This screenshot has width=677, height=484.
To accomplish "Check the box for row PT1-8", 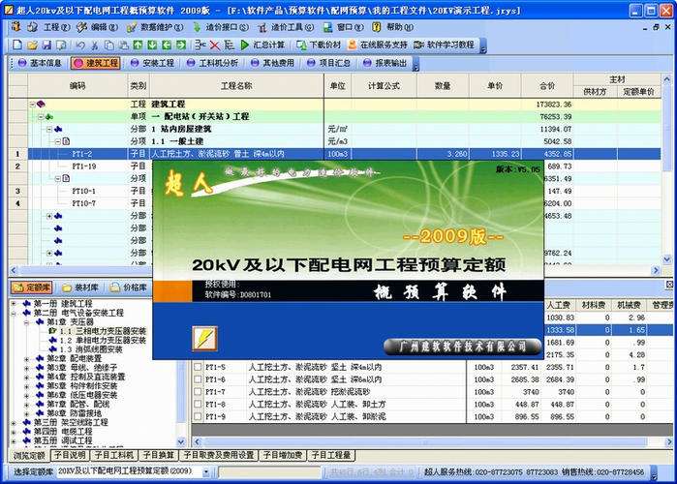I will coord(198,405).
